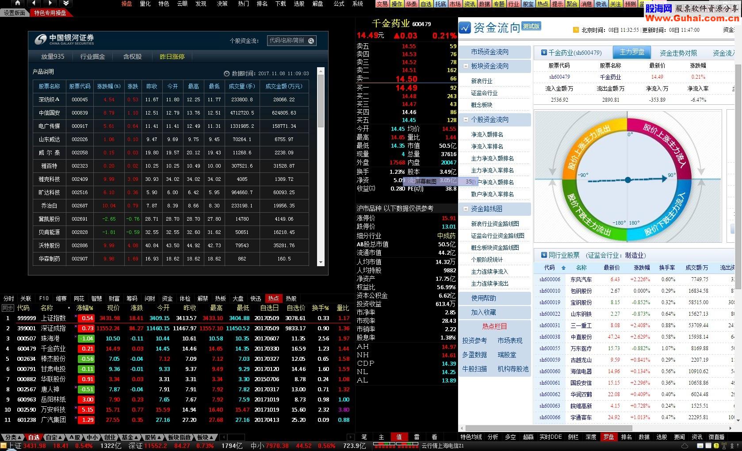This screenshot has width=742, height=451.
Task: Switch to the 设置版面 tab
Action: (15, 13)
